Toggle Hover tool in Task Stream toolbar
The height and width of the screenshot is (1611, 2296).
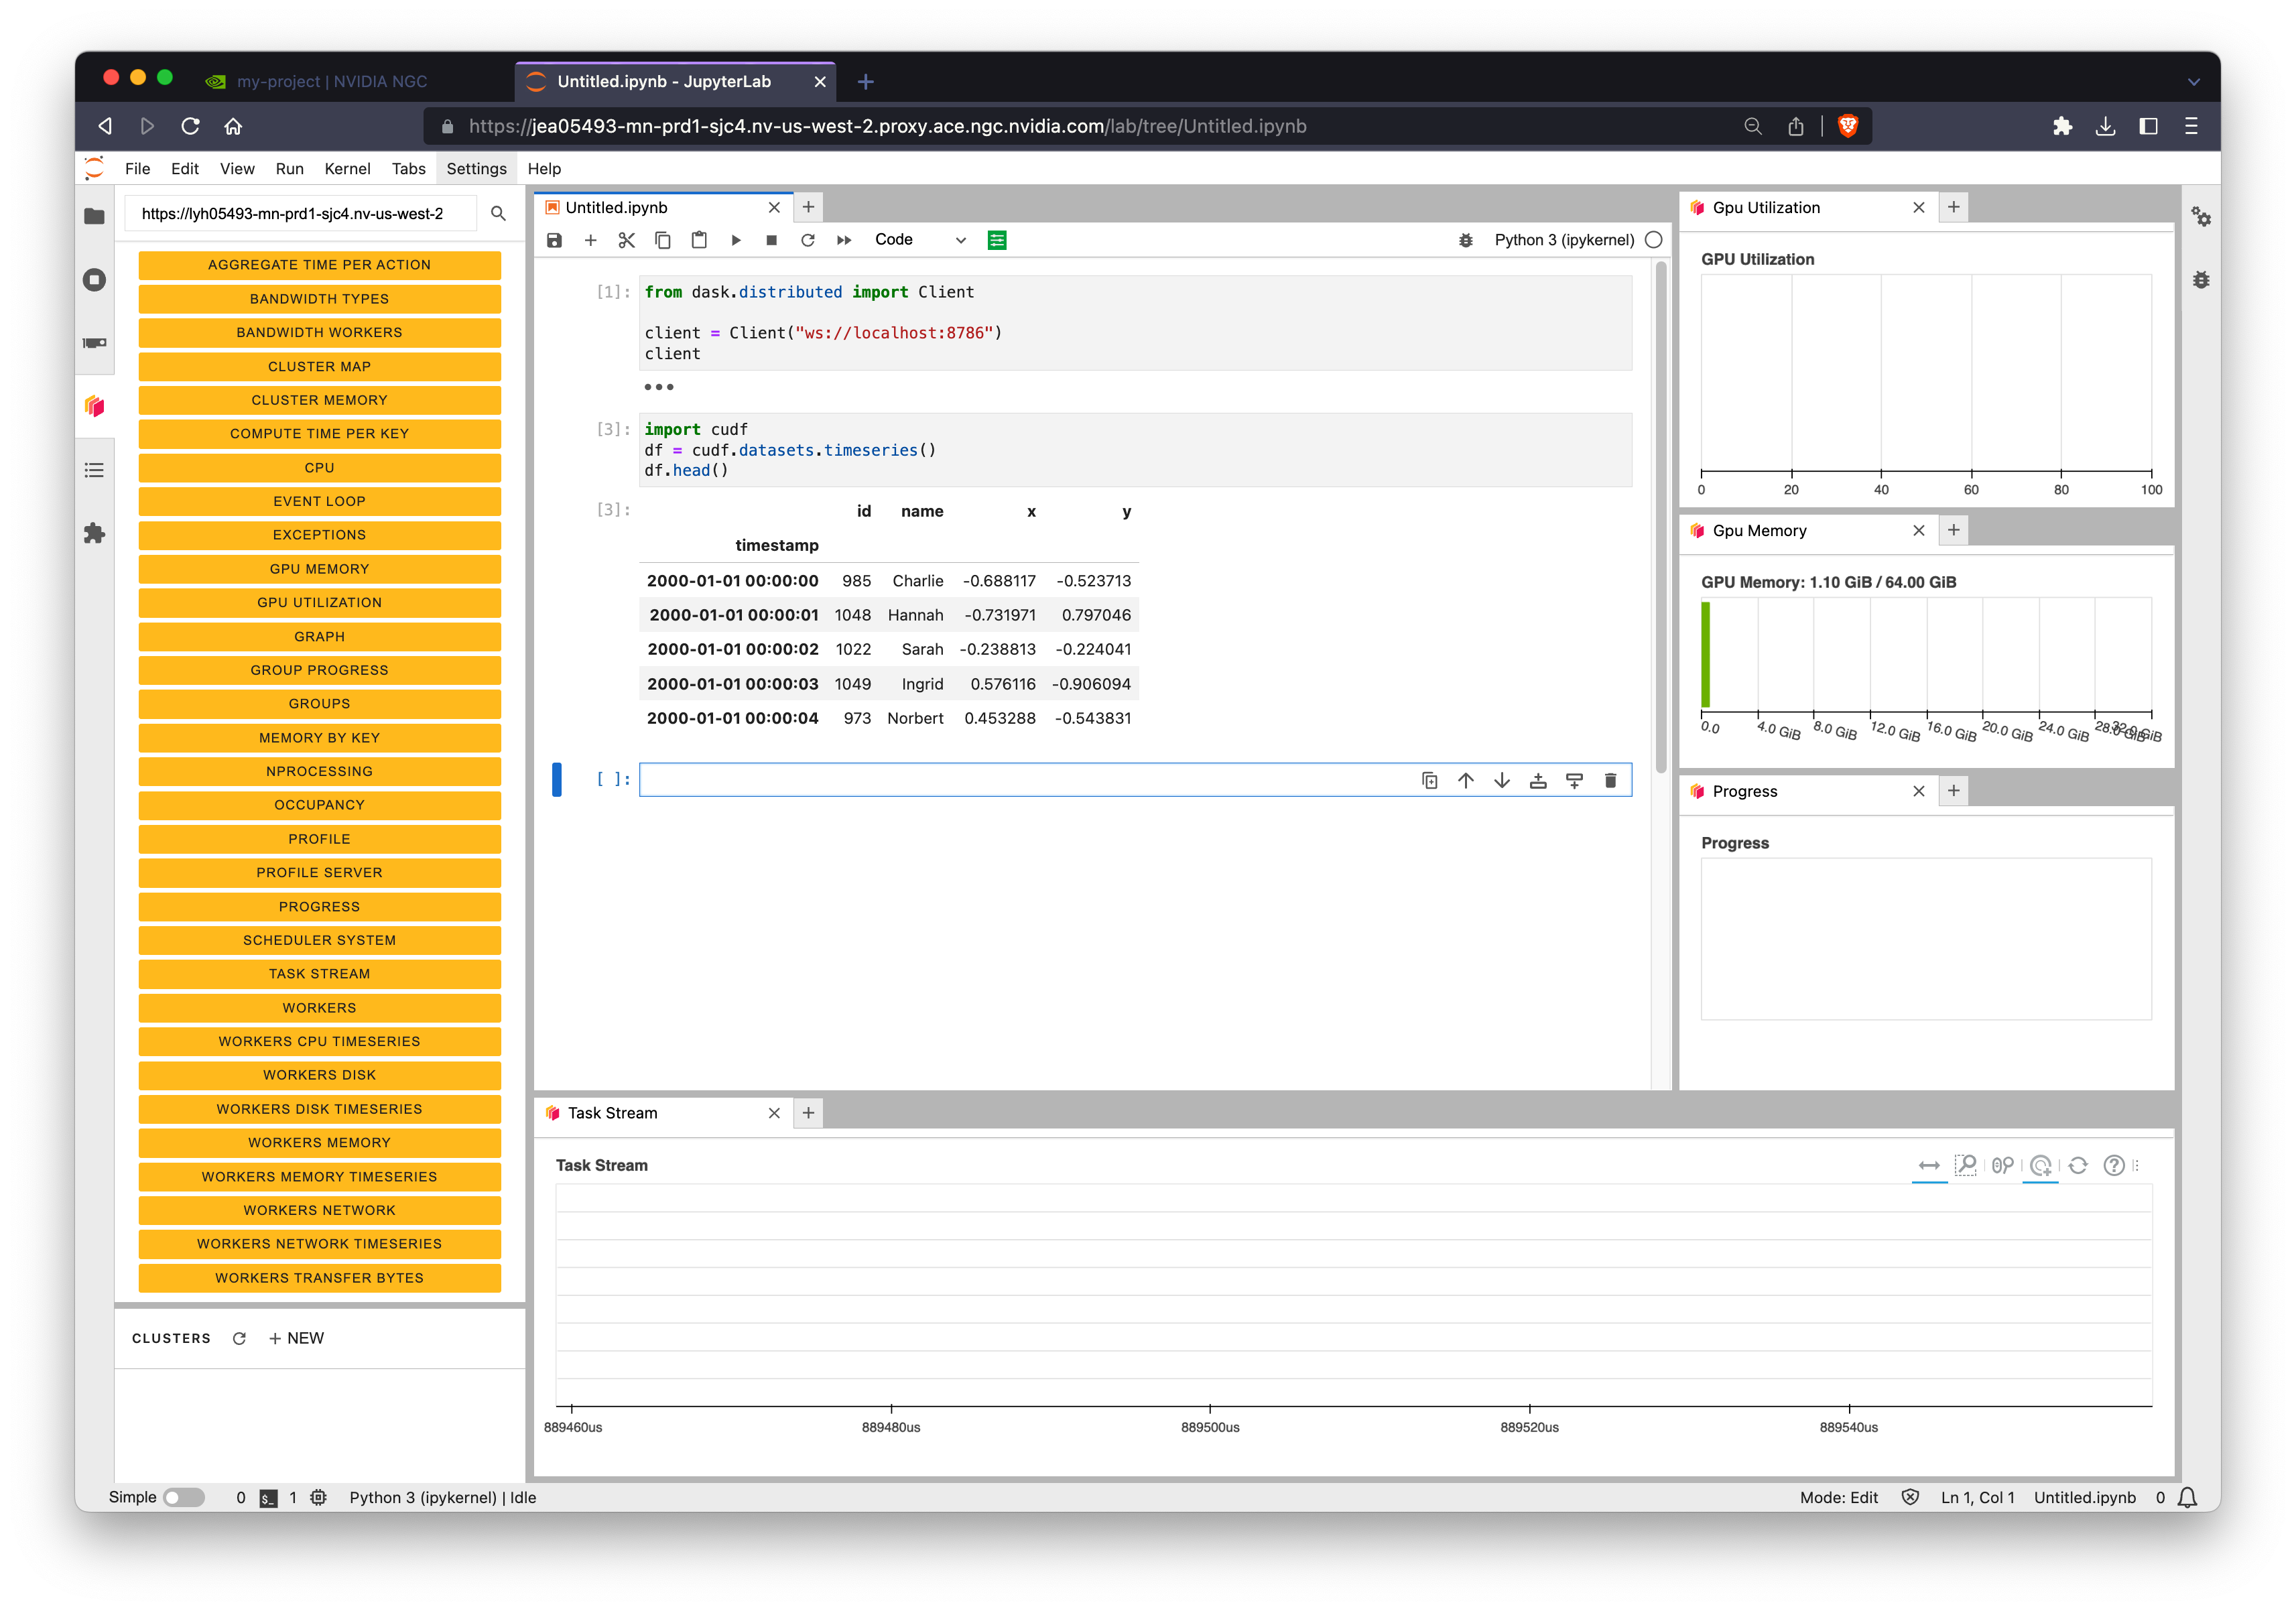[x=2041, y=1166]
